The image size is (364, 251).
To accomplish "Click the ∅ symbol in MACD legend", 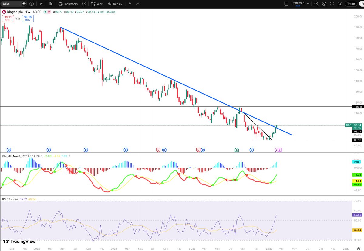I will 69,156.
